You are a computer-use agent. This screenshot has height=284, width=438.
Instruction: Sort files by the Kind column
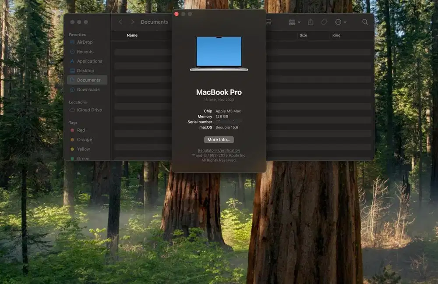pos(336,35)
